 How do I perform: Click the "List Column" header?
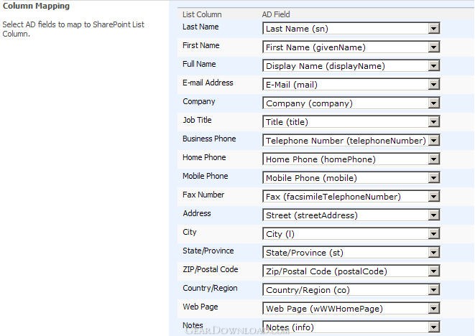coord(202,14)
